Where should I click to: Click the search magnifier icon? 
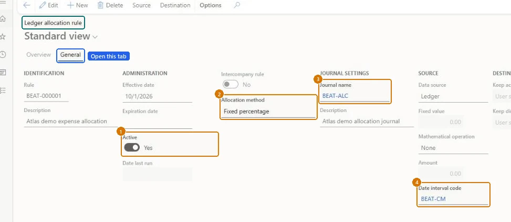click(x=237, y=5)
